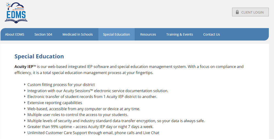Select 'Extensive reporting capabilities' bullet
Screen dimensions: 274x139
55,103
